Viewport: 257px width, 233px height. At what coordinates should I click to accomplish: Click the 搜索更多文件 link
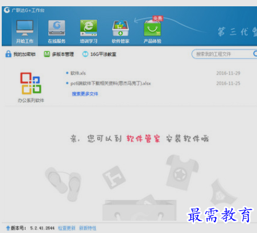coord(85,94)
